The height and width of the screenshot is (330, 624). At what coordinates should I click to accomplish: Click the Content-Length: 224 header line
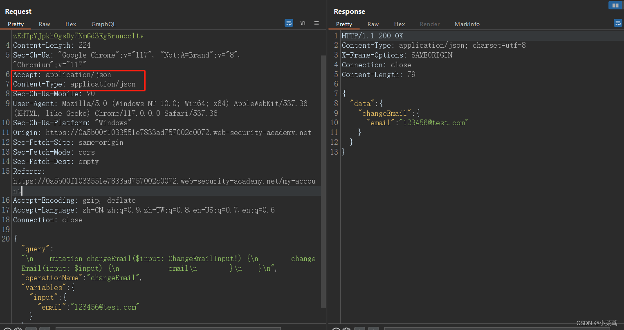tap(52, 45)
